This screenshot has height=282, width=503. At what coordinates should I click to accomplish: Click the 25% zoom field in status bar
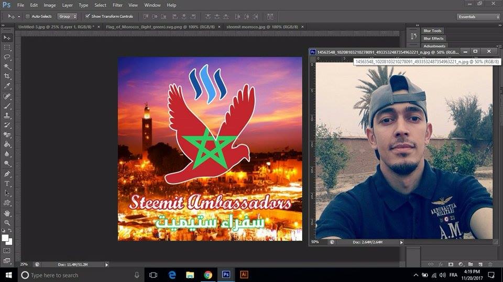pos(24,265)
